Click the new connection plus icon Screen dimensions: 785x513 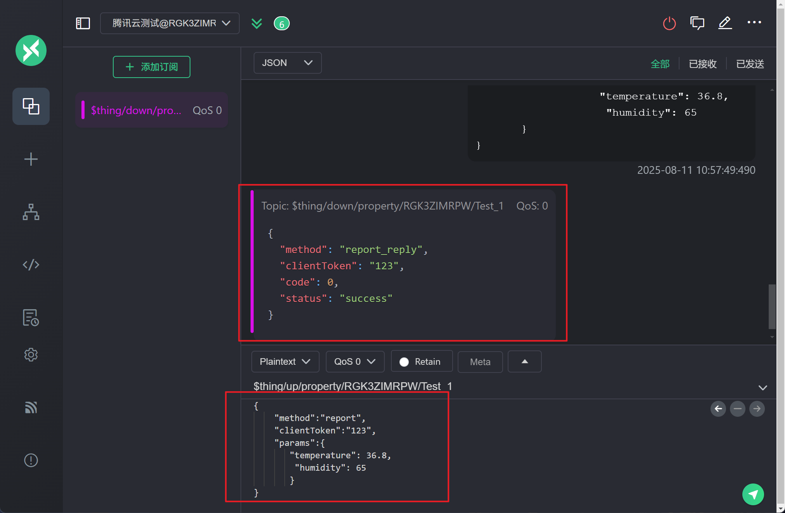(x=31, y=159)
